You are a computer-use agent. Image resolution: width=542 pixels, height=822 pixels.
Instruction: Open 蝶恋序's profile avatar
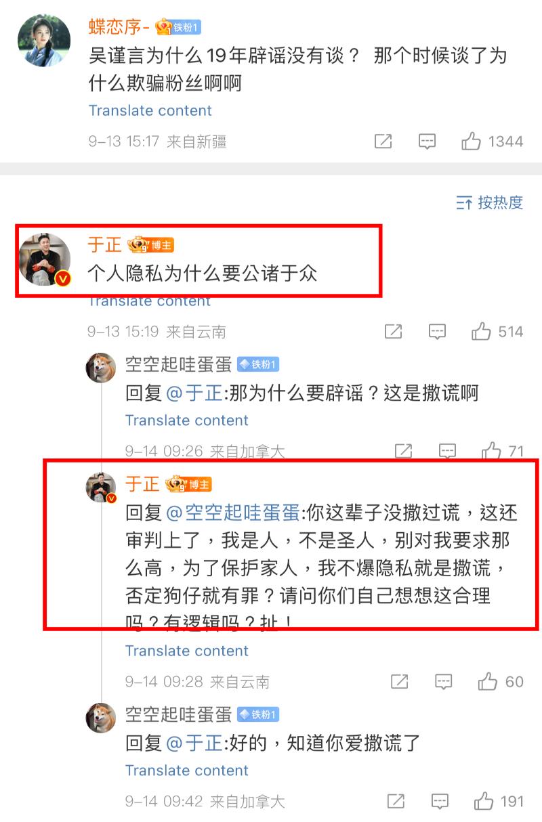(x=44, y=42)
